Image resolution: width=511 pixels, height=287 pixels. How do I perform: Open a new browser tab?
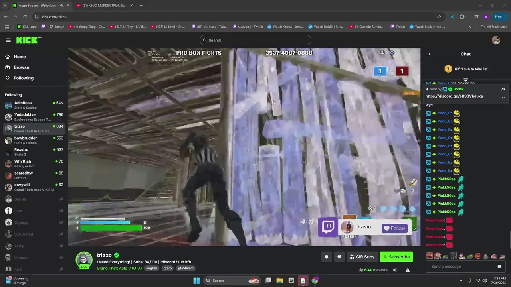tap(141, 6)
